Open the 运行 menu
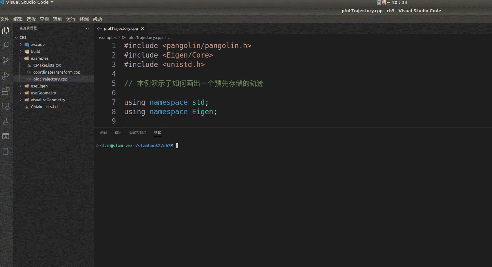 point(70,19)
